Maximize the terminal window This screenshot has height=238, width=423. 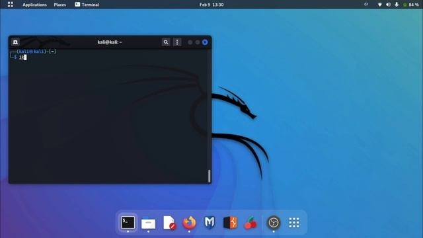click(x=198, y=42)
